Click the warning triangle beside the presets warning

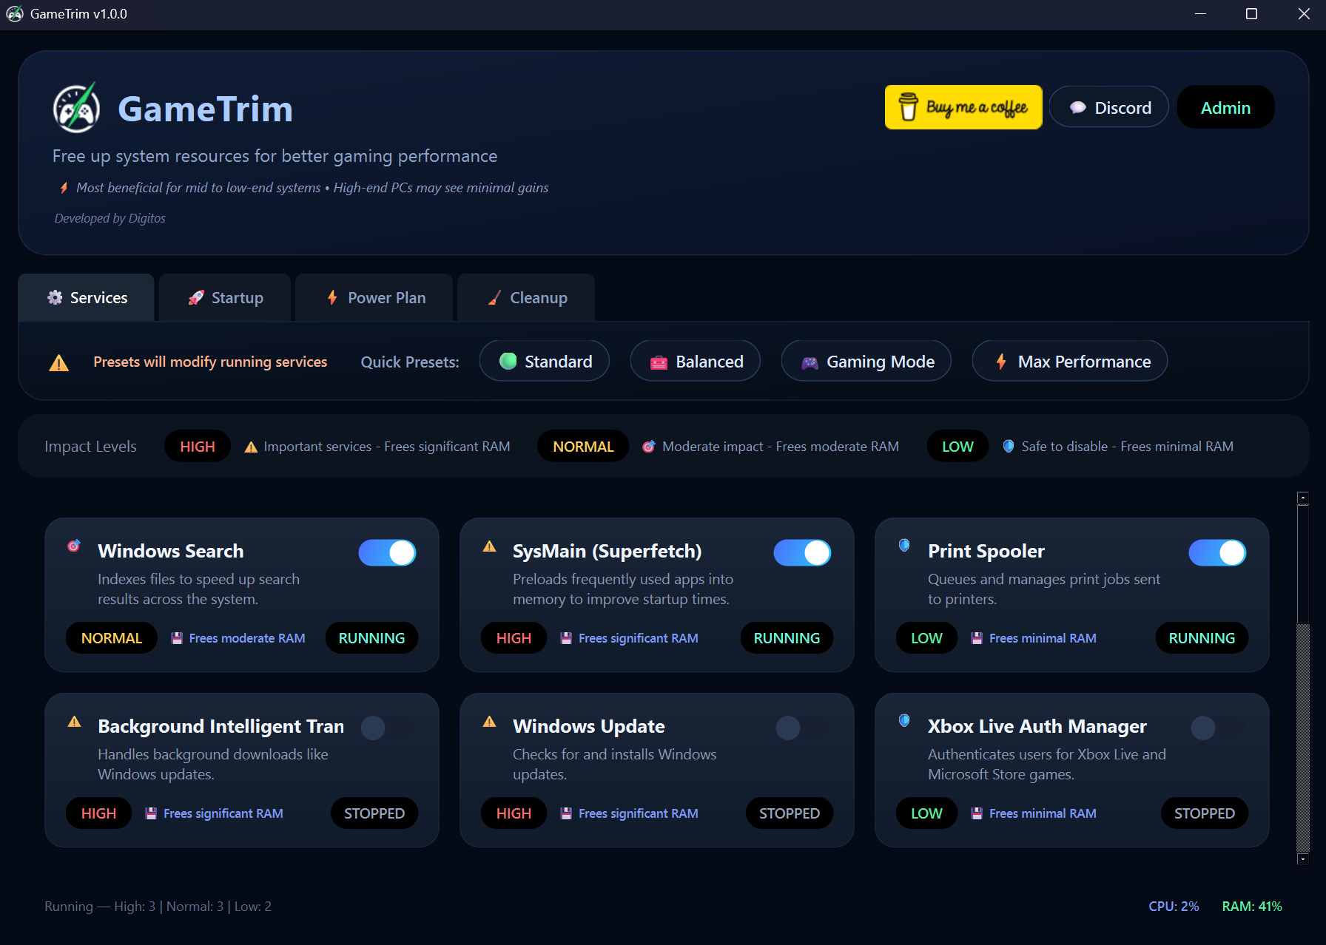58,362
